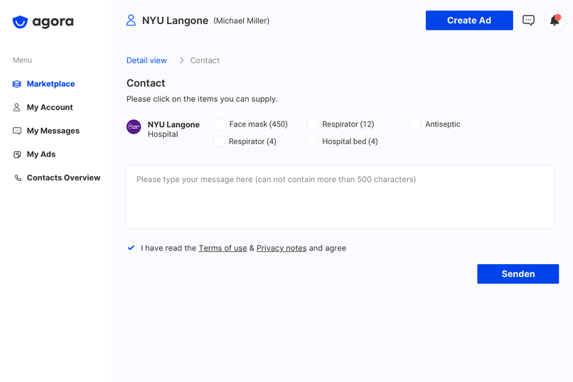The width and height of the screenshot is (573, 382).
Task: Open My Messages
Action: 53,131
